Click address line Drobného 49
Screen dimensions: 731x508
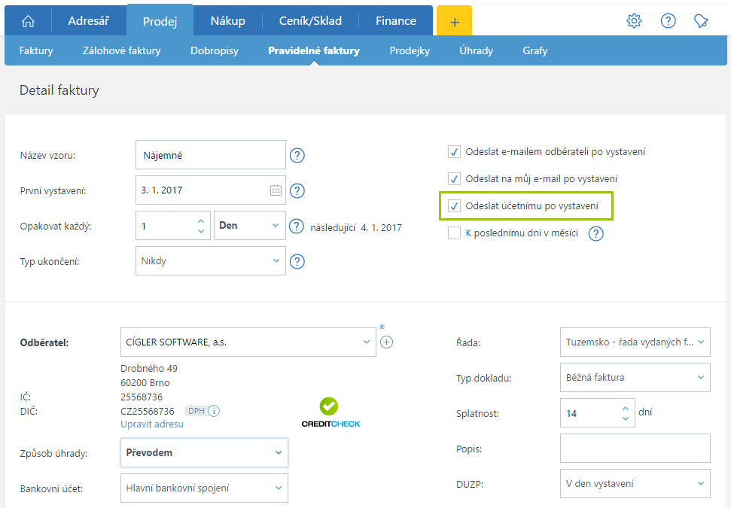149,368
